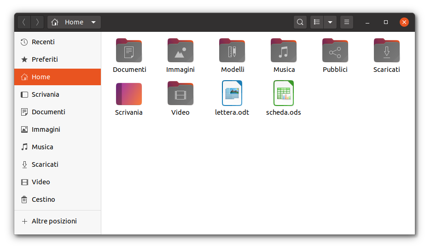This screenshot has height=252, width=431.
Task: Go forward with the right arrow
Action: tap(37, 22)
